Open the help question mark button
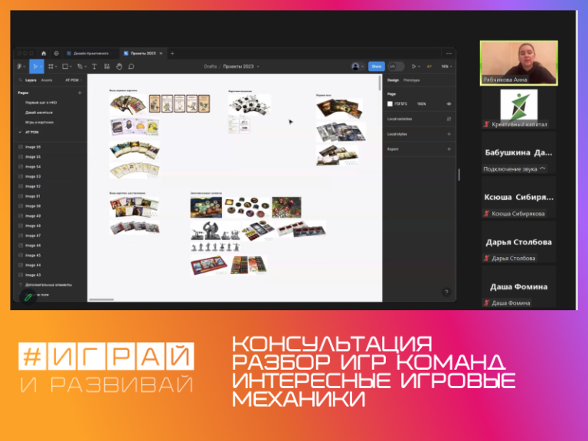The width and height of the screenshot is (588, 441). point(446,292)
